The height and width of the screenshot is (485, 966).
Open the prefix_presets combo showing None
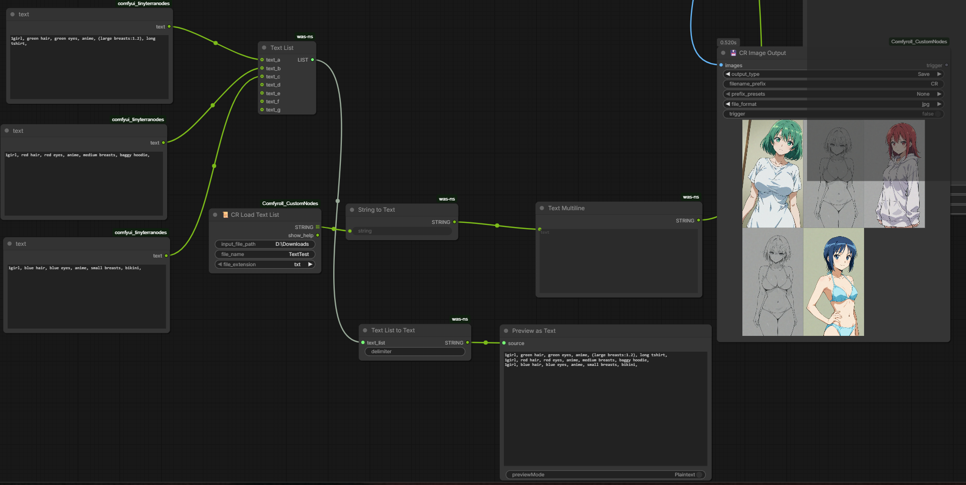pos(833,94)
